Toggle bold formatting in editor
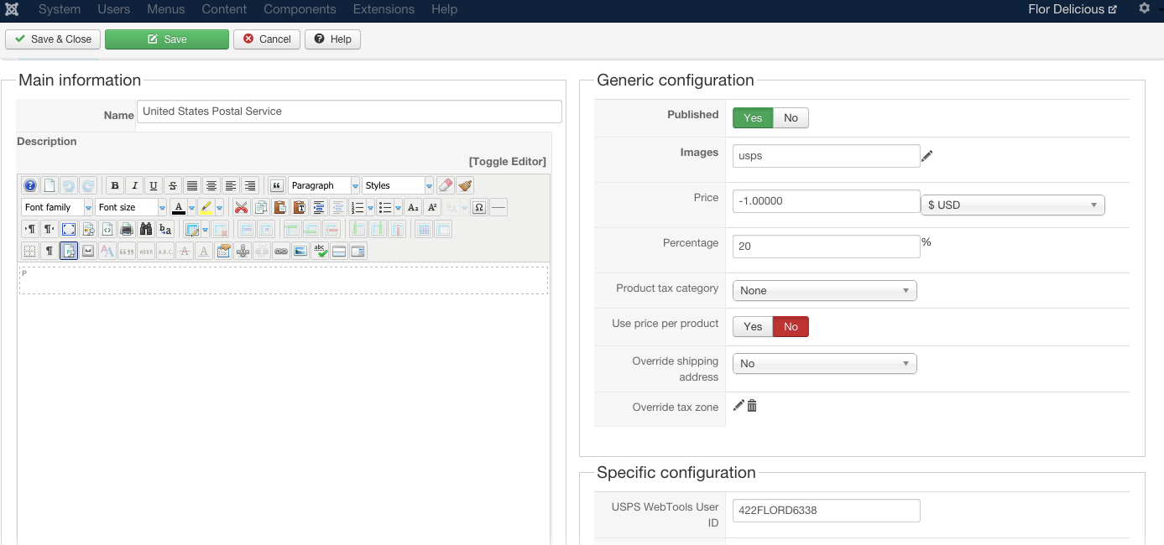This screenshot has height=545, width=1164. click(x=115, y=185)
